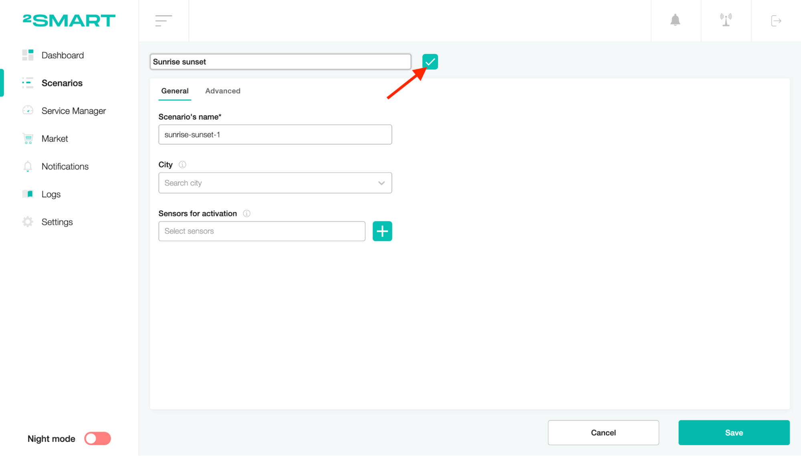Open Service Manager from sidebar

pos(73,111)
